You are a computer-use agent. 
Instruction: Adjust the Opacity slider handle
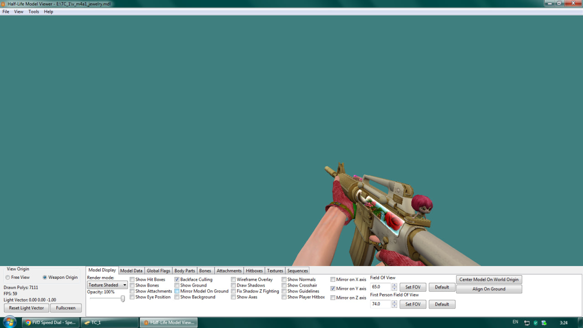123,299
